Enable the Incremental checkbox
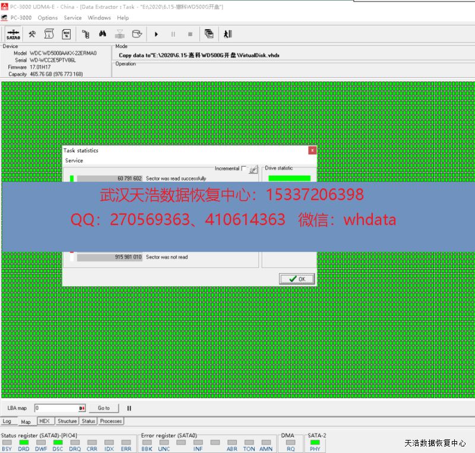Screen dimensions: 475x453 click(x=243, y=169)
